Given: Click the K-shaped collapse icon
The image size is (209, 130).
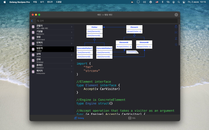Looking at the screenshot, I should (x=176, y=32).
